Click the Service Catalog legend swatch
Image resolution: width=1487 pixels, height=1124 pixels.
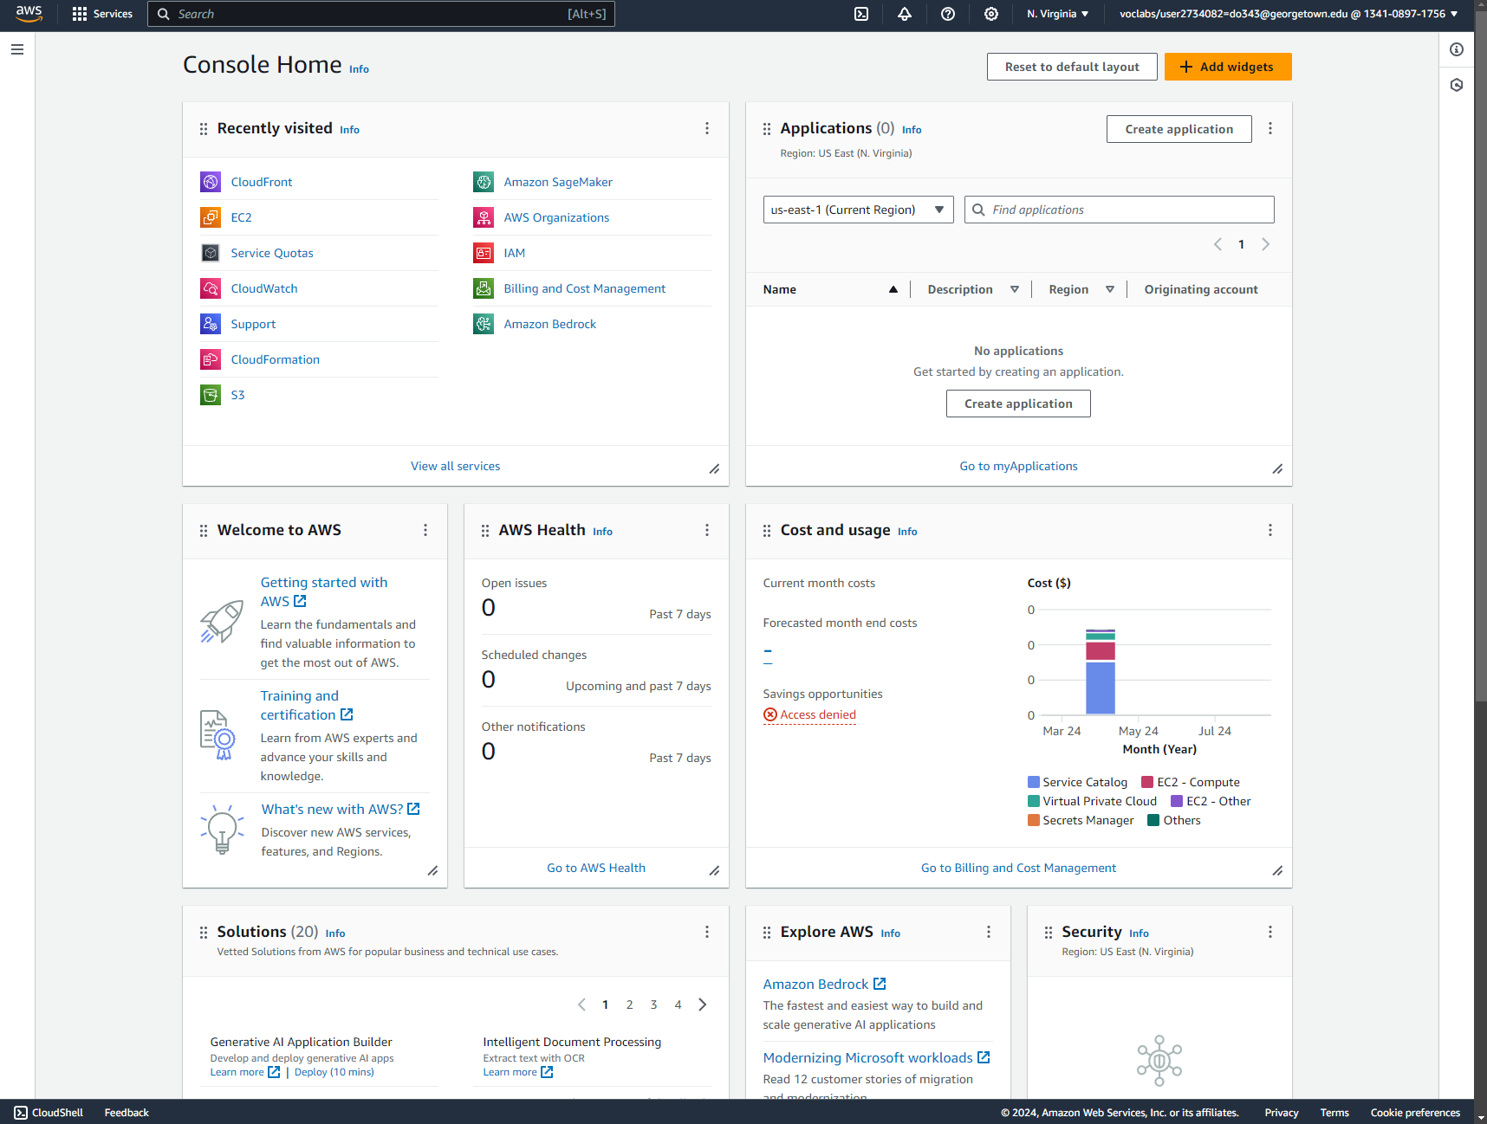(x=1034, y=782)
